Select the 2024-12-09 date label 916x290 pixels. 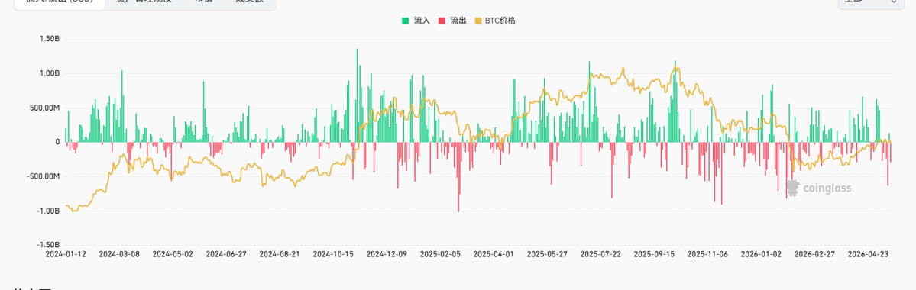click(x=387, y=254)
